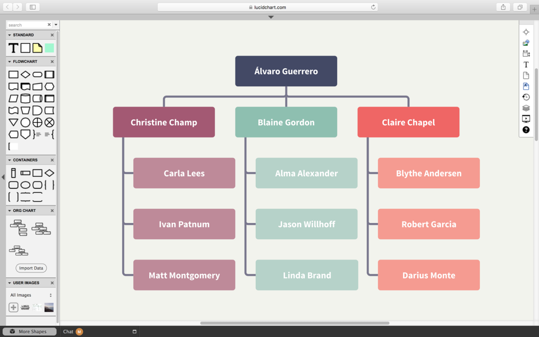Open the search options dropdown arrow

point(56,25)
